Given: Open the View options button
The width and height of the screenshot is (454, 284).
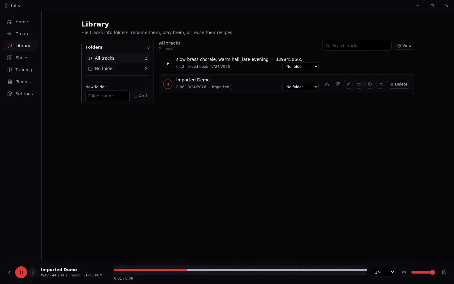Looking at the screenshot, I should 404,46.
